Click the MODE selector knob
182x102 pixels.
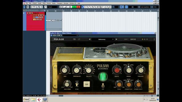129,70
